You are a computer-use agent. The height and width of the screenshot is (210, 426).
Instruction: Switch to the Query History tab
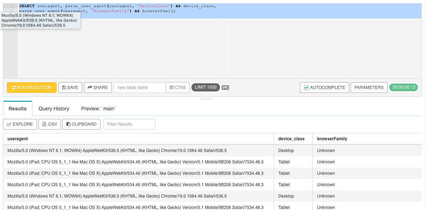click(54, 109)
